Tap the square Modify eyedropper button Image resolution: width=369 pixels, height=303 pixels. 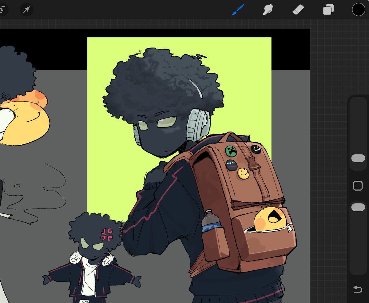click(358, 186)
